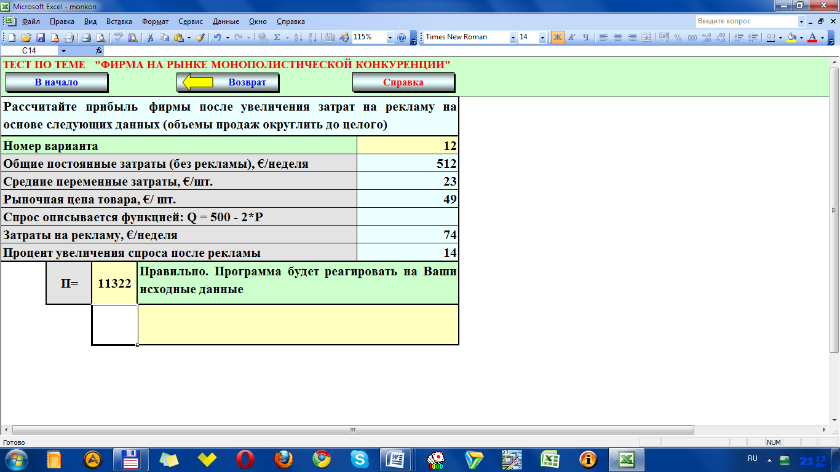Open the Undo history dropdown arrow
Image resolution: width=840 pixels, height=472 pixels.
(x=228, y=37)
